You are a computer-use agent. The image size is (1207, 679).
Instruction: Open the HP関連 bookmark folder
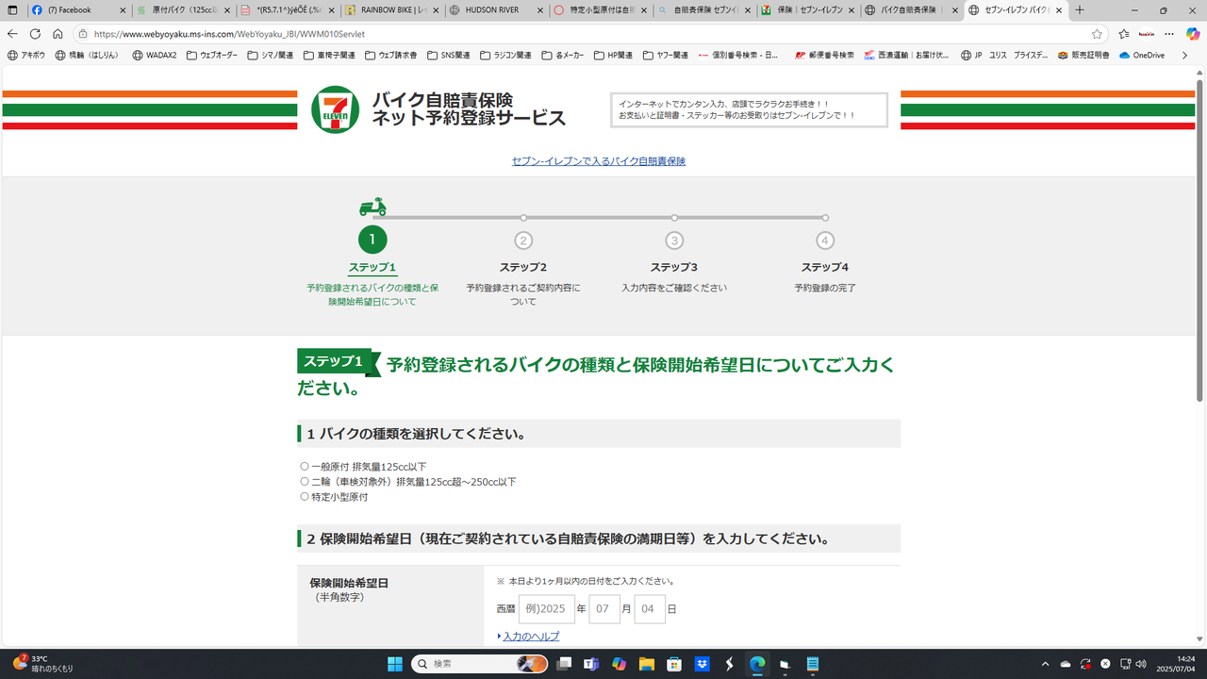click(x=613, y=56)
